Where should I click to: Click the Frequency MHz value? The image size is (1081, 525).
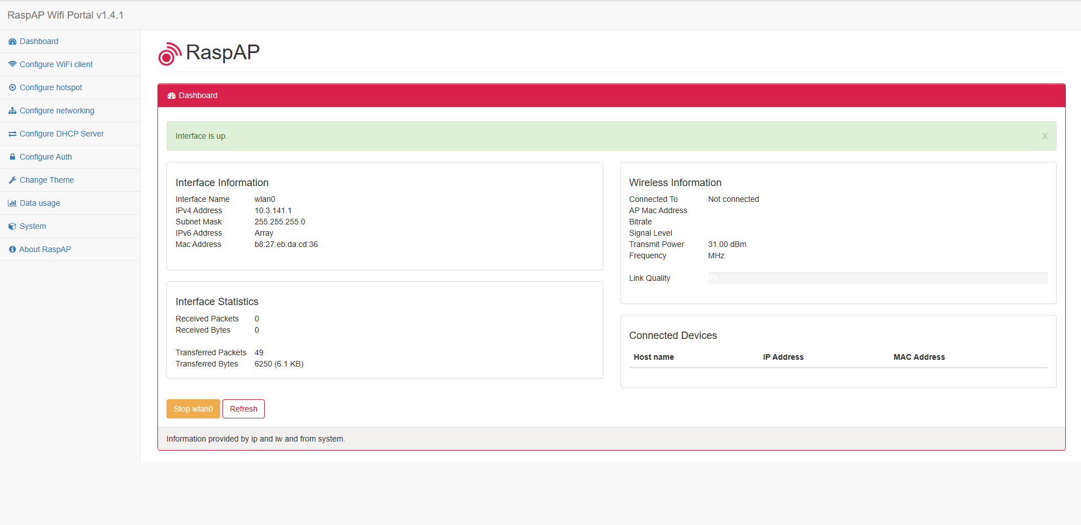click(716, 255)
